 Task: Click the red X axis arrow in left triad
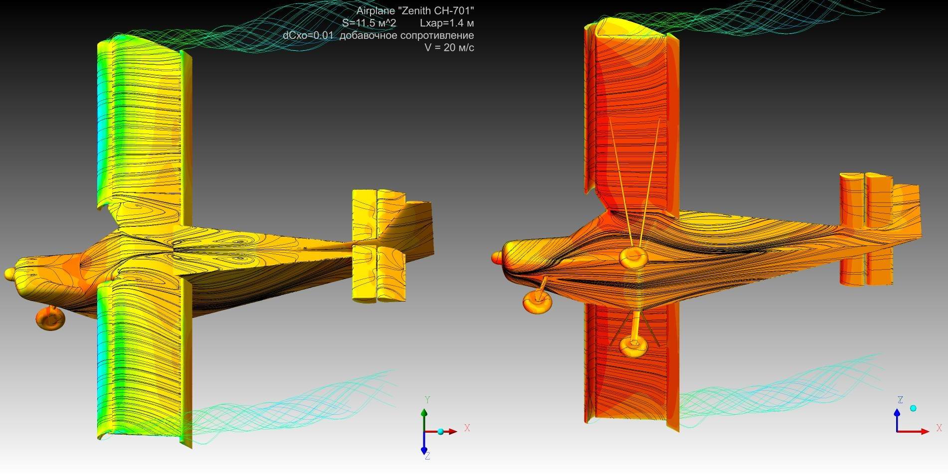[450, 432]
